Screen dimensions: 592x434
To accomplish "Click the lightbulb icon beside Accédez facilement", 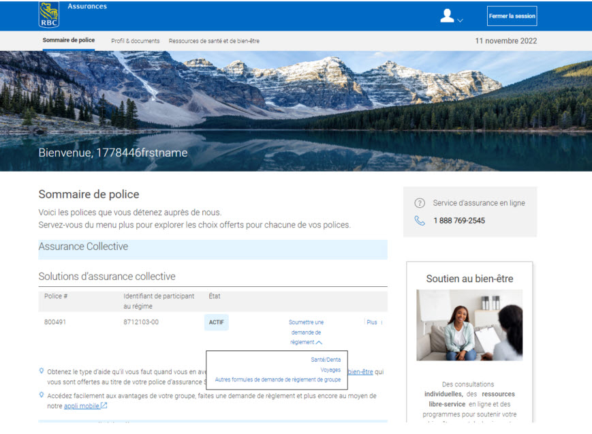I will 42,395.
